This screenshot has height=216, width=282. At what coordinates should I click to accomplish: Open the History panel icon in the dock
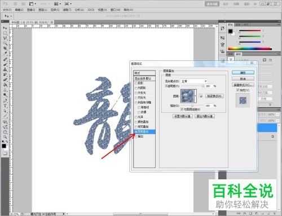(222, 28)
